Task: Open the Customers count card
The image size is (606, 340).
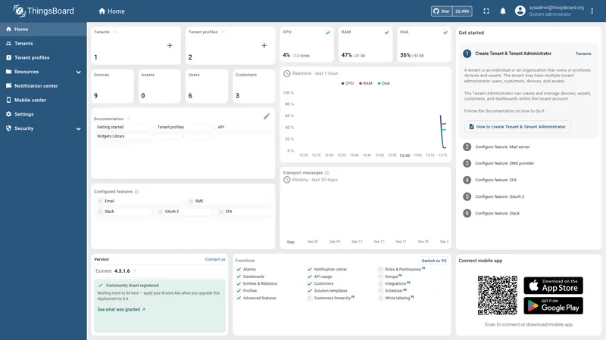Action: [254, 86]
